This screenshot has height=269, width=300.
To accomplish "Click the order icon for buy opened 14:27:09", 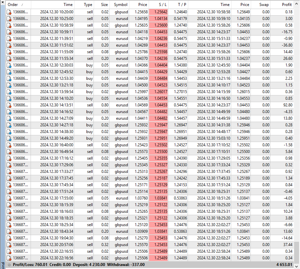I will coord(9,118).
